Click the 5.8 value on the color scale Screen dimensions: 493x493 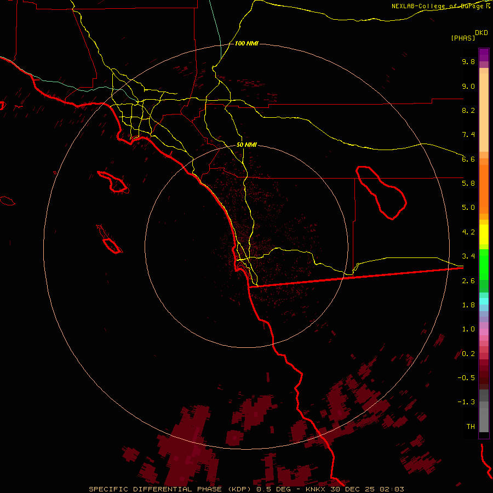468,184
